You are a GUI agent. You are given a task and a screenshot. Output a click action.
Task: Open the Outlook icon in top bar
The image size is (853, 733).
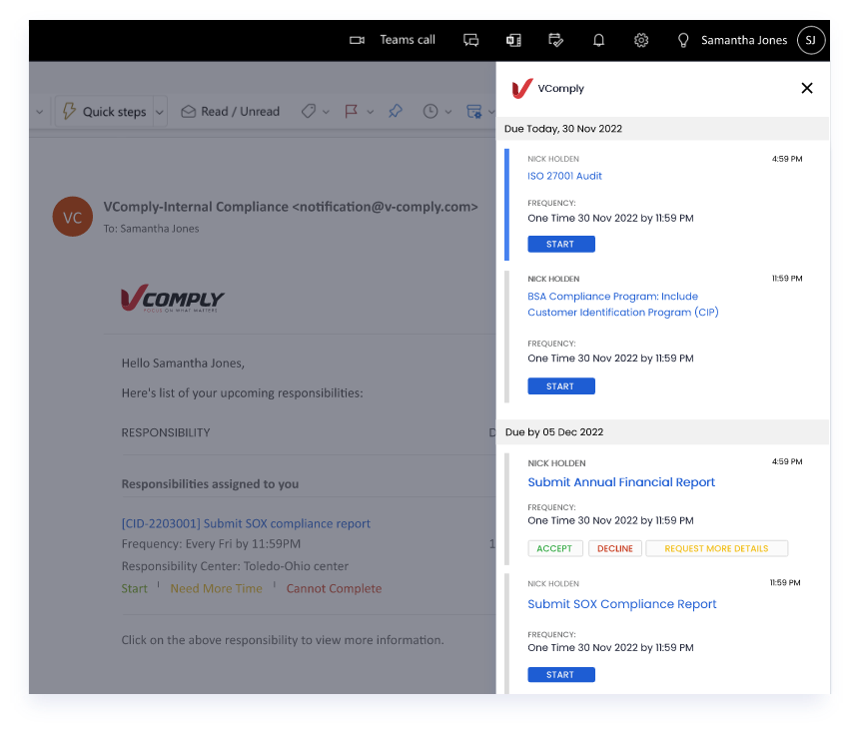pos(513,40)
